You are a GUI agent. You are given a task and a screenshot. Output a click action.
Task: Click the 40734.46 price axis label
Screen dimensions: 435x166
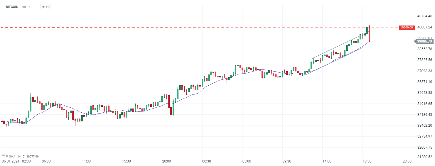point(424,16)
